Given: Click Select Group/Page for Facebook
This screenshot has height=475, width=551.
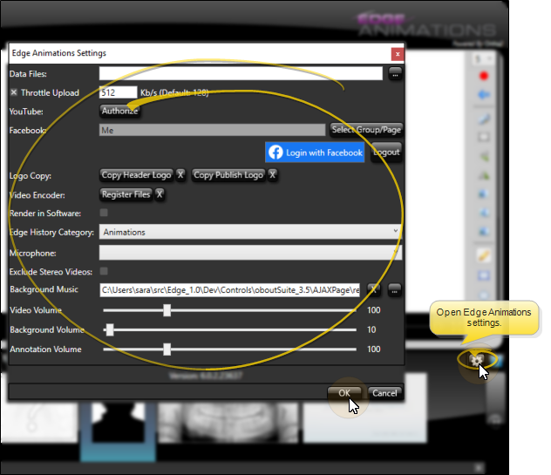Looking at the screenshot, I should [x=366, y=130].
